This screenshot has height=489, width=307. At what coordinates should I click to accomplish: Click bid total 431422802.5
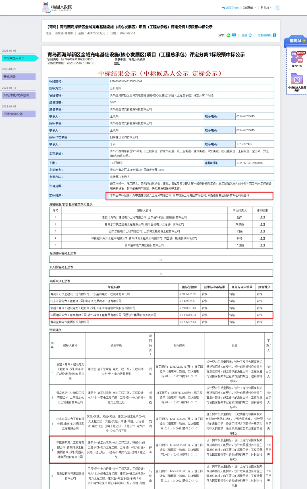187,301
